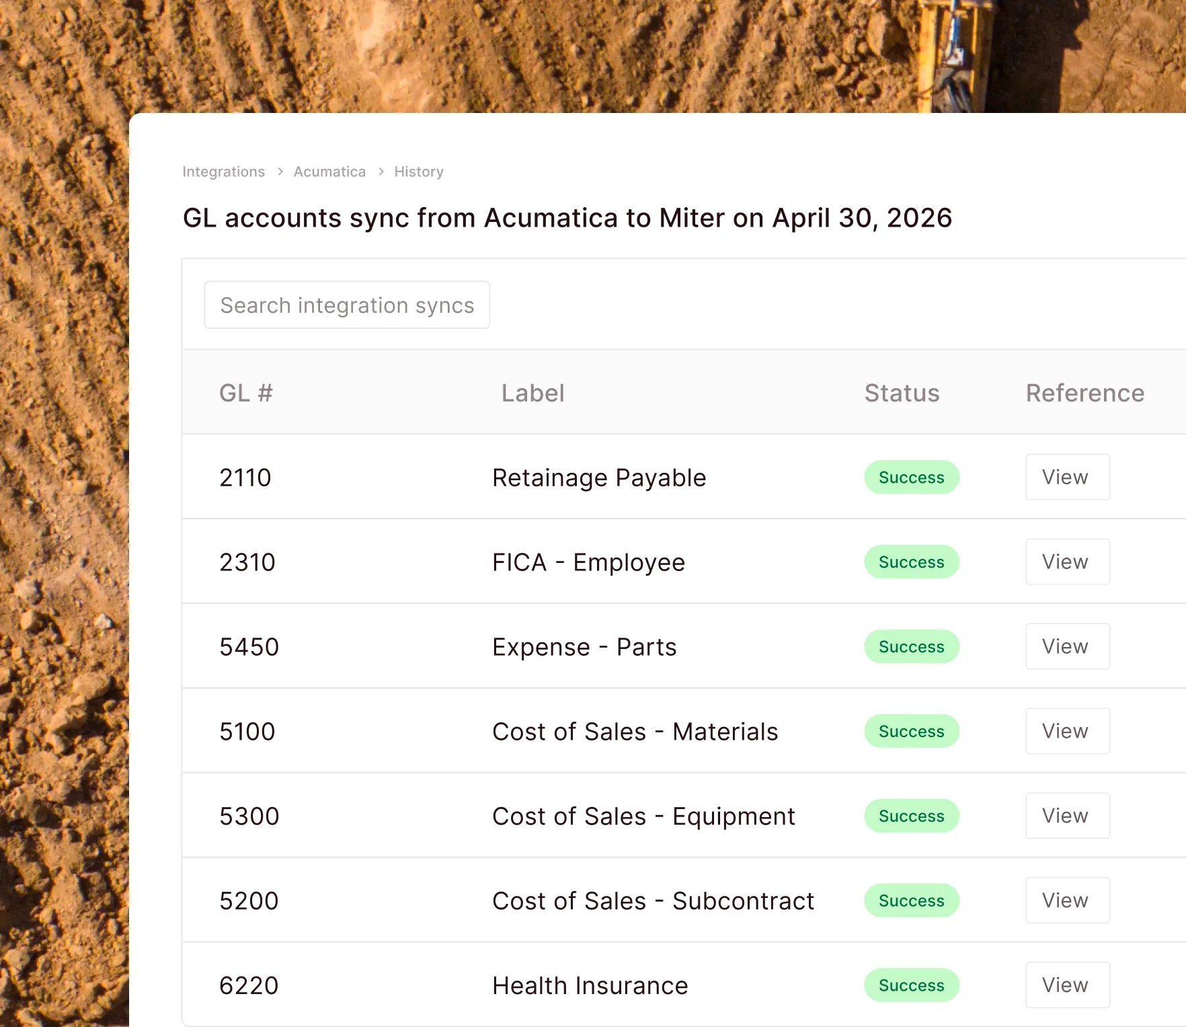Image resolution: width=1186 pixels, height=1027 pixels.
Task: Sort the table by Status column
Action: point(902,393)
